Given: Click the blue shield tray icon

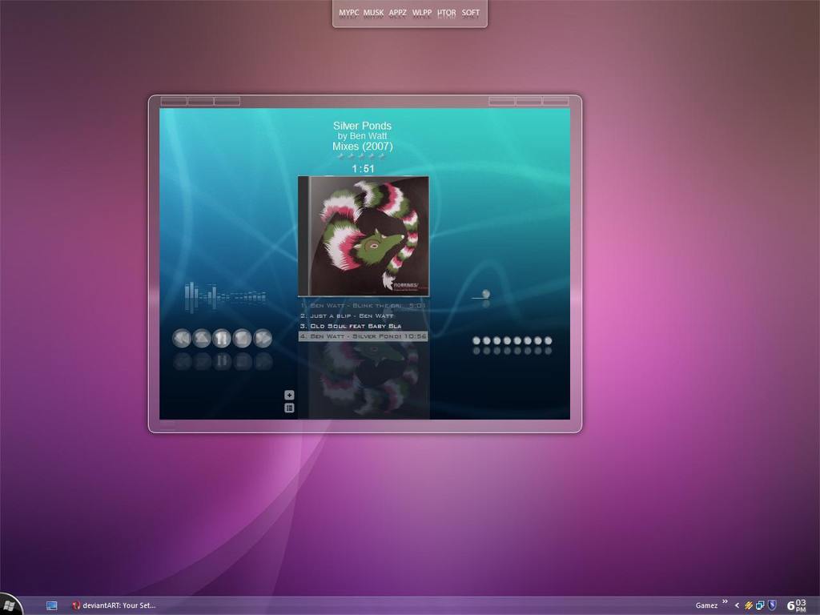Looking at the screenshot, I should [x=772, y=605].
